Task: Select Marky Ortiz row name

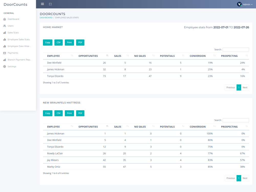Action: pyautogui.click(x=54, y=167)
